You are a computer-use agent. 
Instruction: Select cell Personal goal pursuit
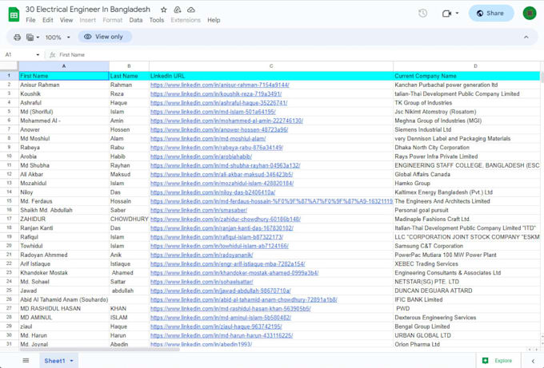467,210
